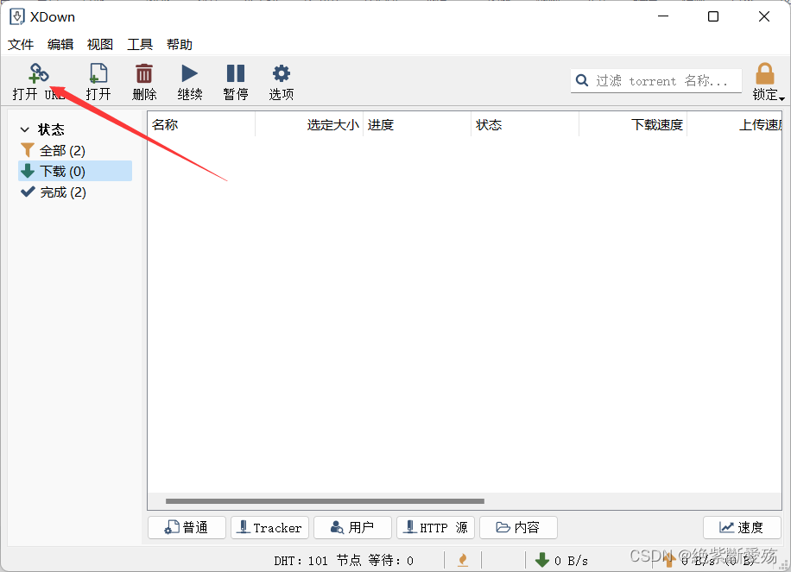791x572 pixels.
Task: Select 下载 (0) filter
Action: click(74, 172)
